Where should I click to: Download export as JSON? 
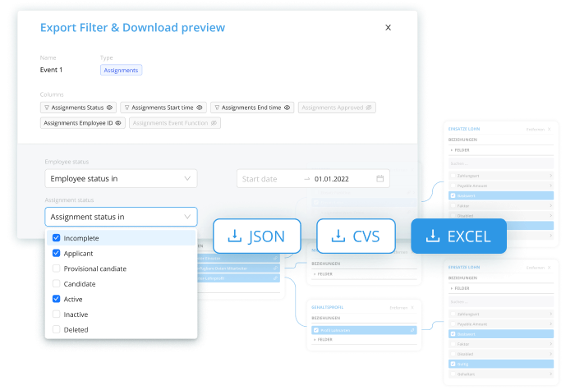pos(256,236)
